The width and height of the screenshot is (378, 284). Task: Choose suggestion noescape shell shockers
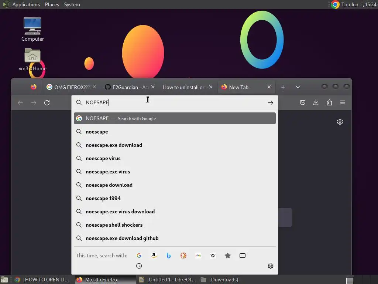coord(175,225)
